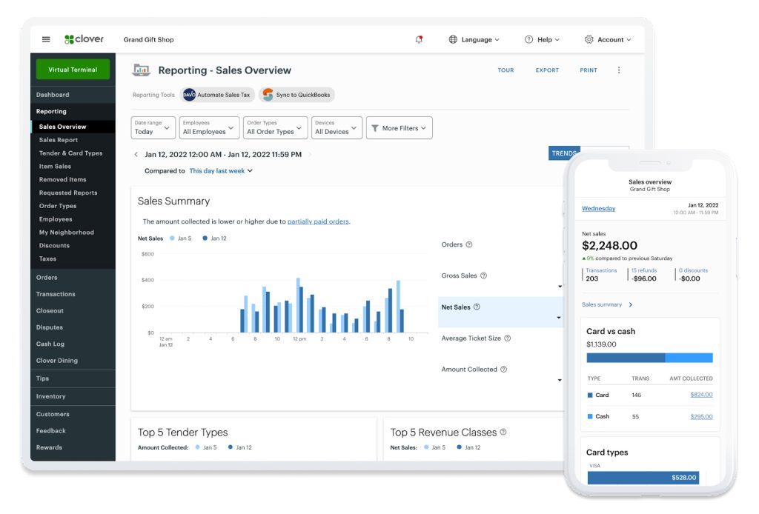The height and width of the screenshot is (514, 759).
Task: Click the Virtual Terminal button
Action: 73,70
